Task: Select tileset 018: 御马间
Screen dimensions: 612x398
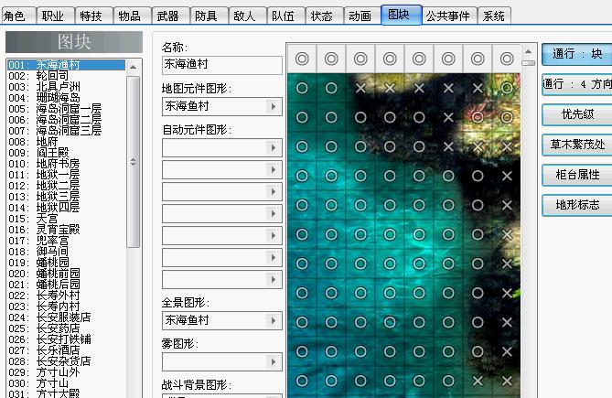Action: [x=66, y=252]
